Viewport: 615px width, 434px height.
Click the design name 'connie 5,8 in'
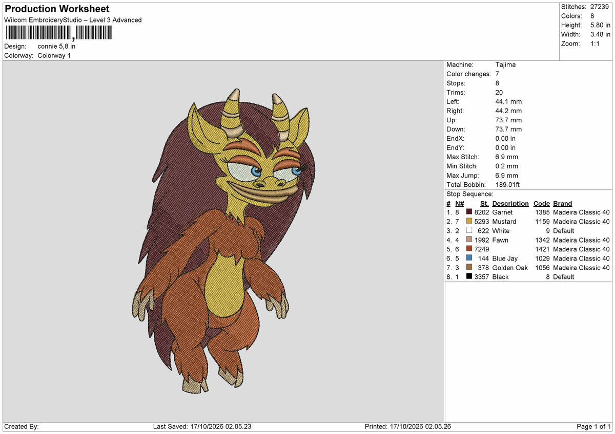point(57,46)
